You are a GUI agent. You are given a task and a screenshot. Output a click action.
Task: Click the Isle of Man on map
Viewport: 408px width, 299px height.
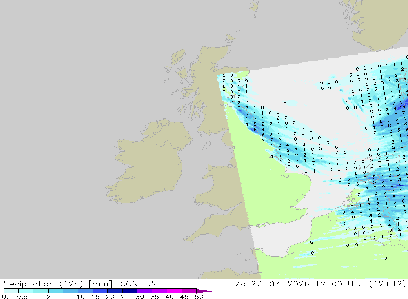(207, 145)
